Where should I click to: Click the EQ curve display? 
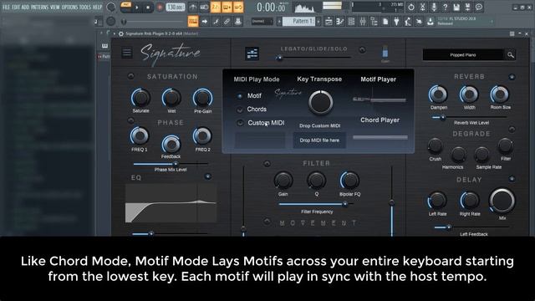[171, 203]
